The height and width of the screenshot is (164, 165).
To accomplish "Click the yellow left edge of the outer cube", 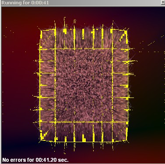I will 40,86.
